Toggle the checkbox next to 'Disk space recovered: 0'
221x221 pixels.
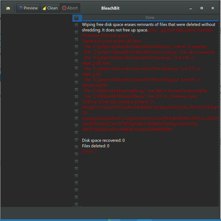tap(76, 140)
